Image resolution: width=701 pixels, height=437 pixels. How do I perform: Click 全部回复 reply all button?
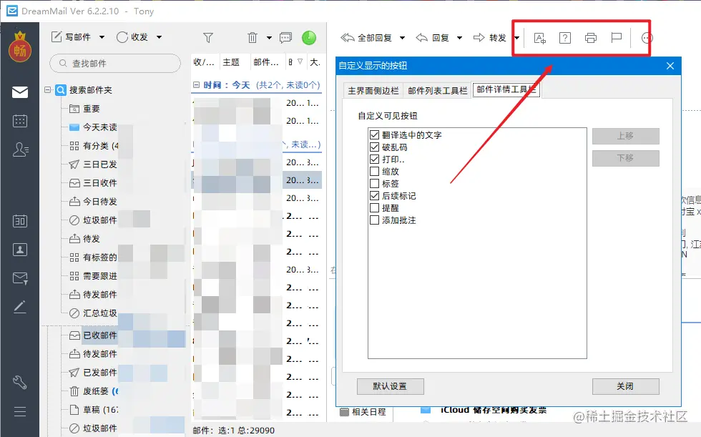pos(366,38)
